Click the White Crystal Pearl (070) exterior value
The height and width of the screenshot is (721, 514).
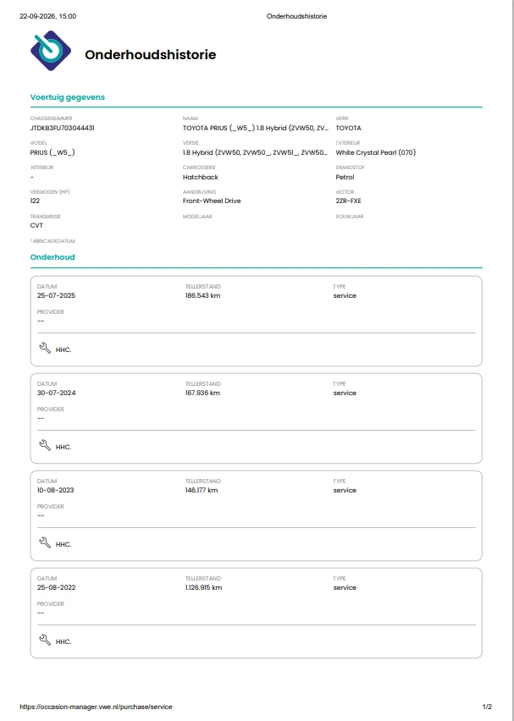pos(375,152)
